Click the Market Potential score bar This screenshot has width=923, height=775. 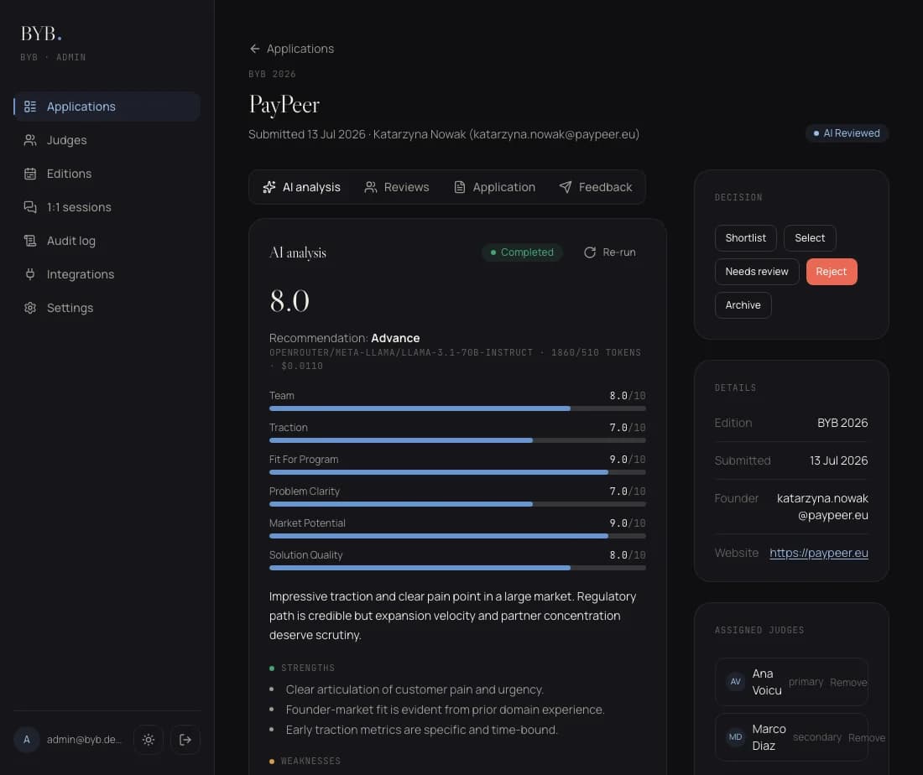(x=457, y=536)
